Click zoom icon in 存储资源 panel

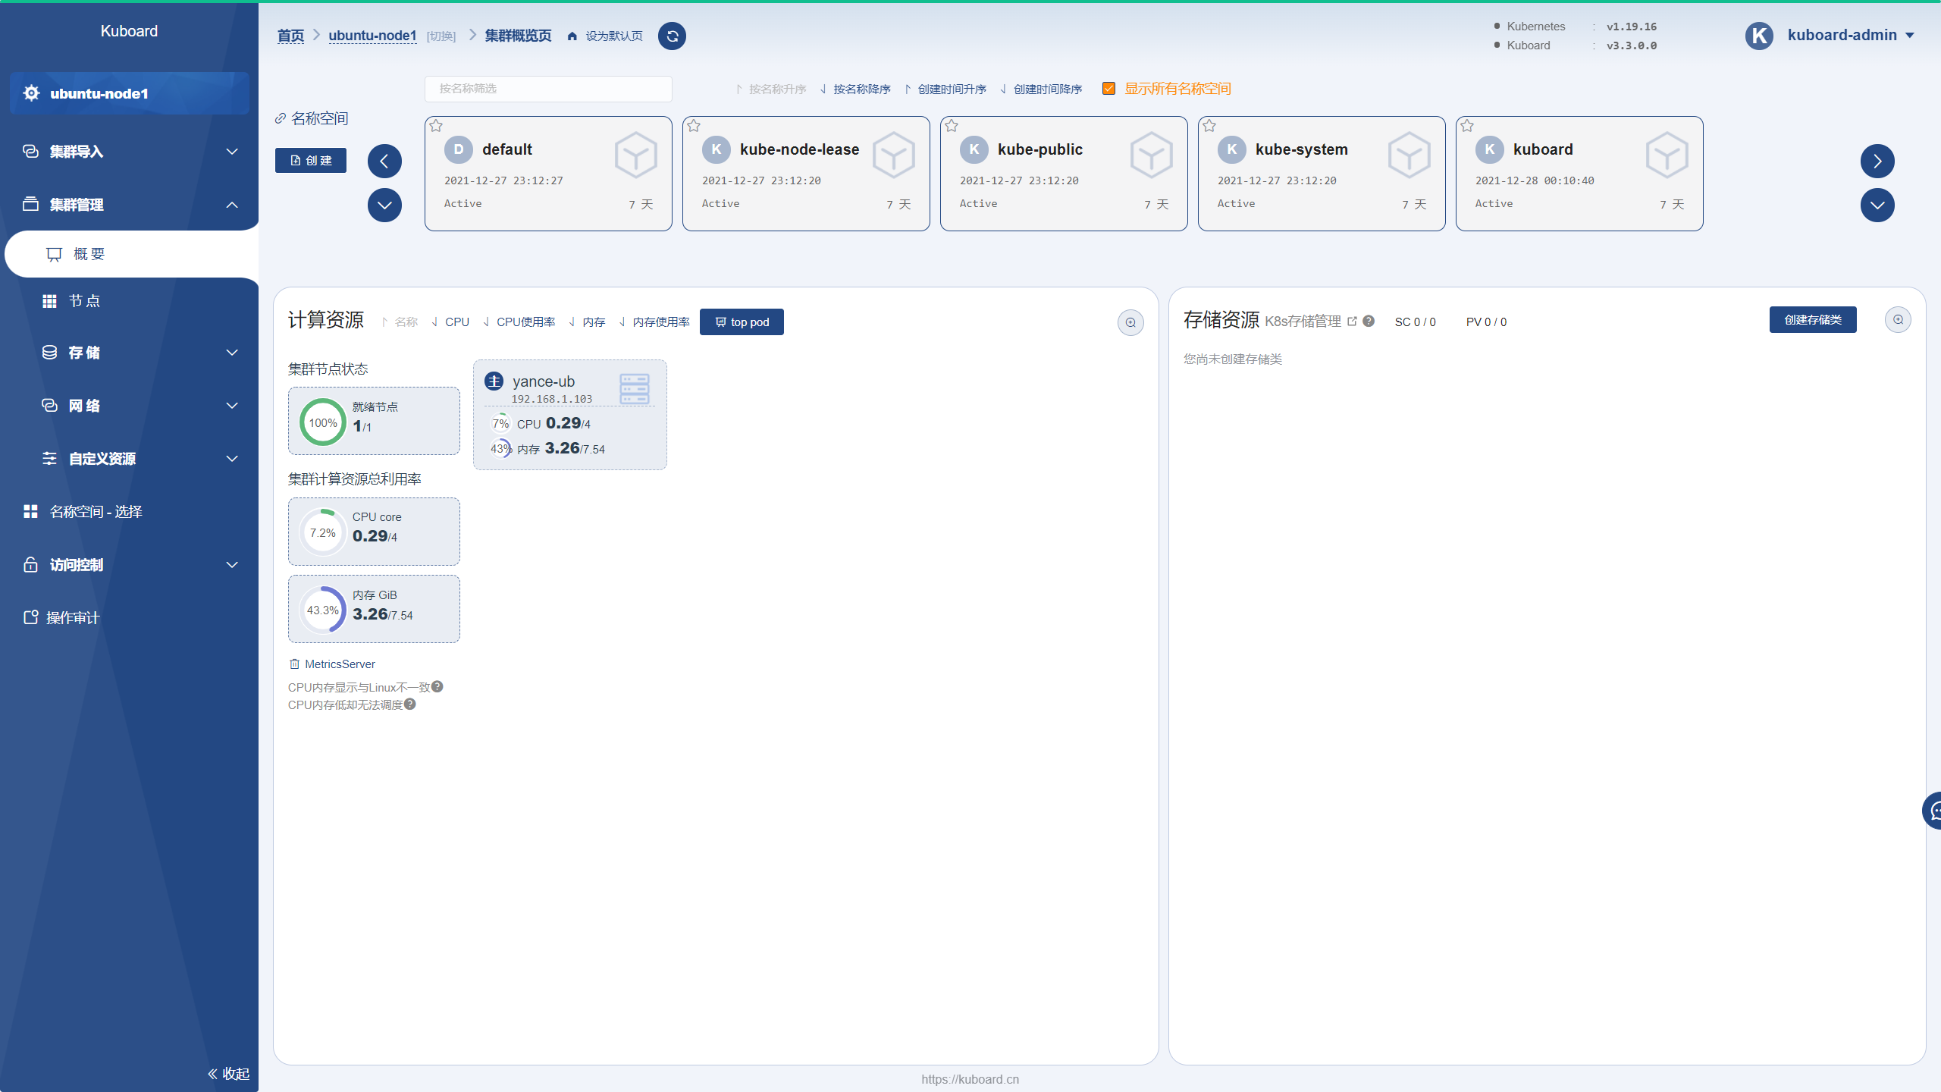click(x=1898, y=320)
